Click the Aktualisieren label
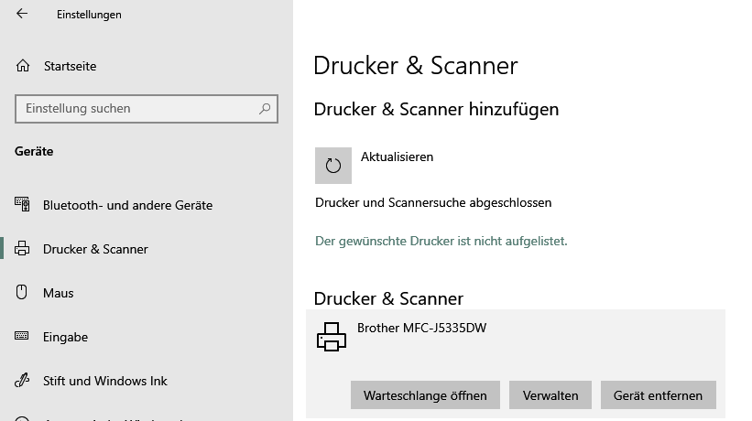The width and height of the screenshot is (752, 421). 398,157
